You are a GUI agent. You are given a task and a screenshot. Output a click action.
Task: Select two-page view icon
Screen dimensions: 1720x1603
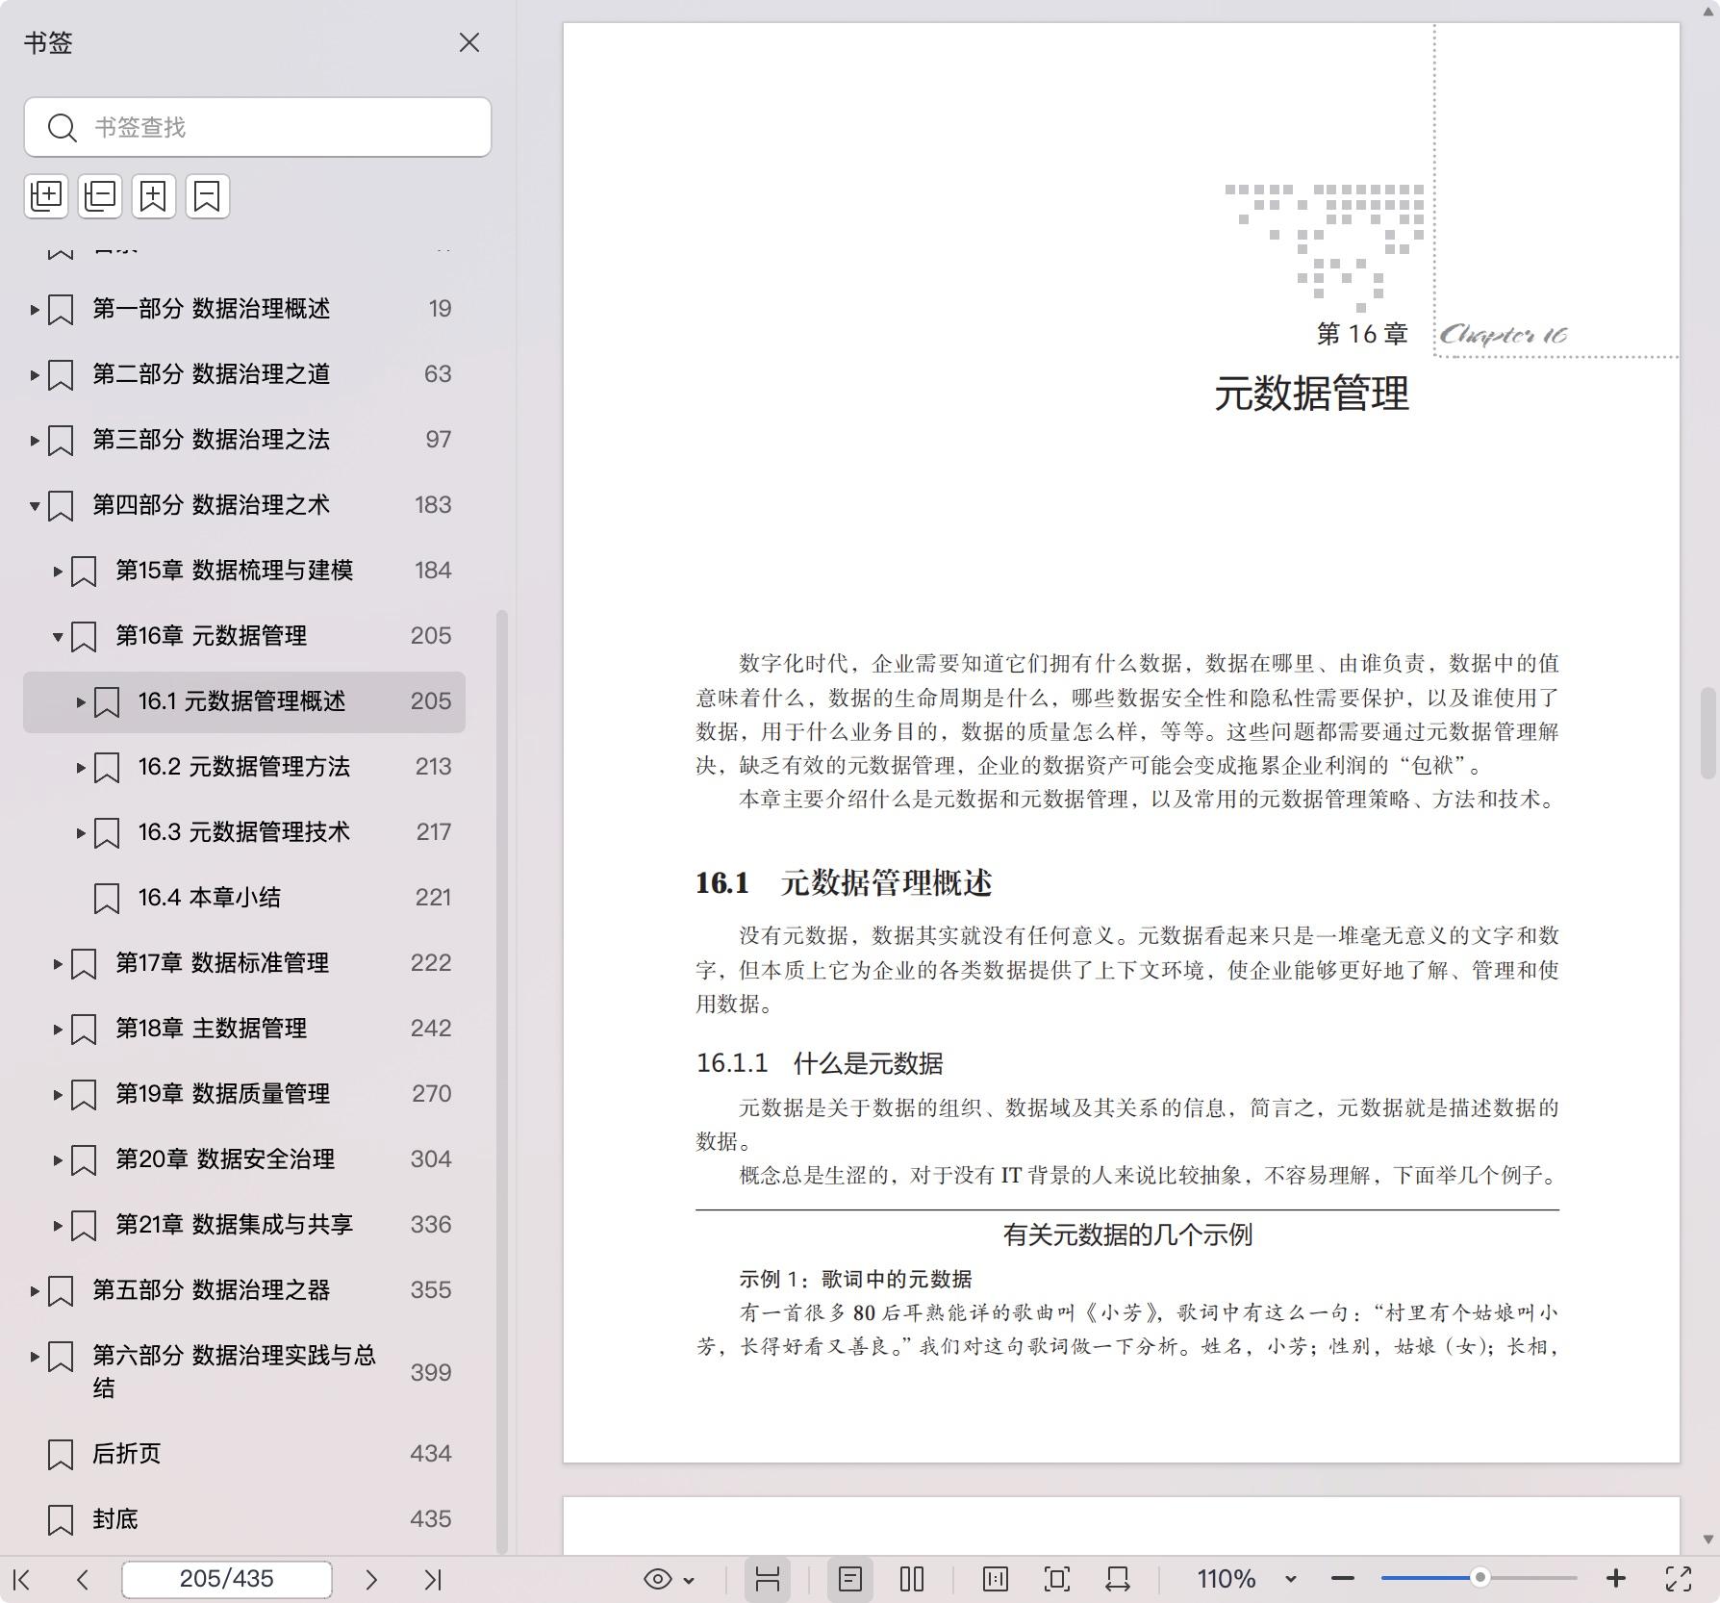pyautogui.click(x=912, y=1579)
